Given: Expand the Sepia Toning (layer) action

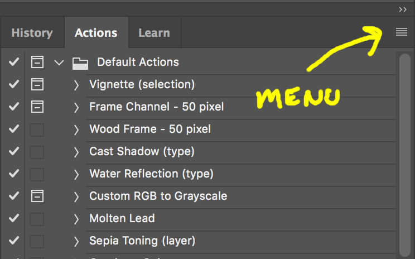Looking at the screenshot, I should (76, 241).
